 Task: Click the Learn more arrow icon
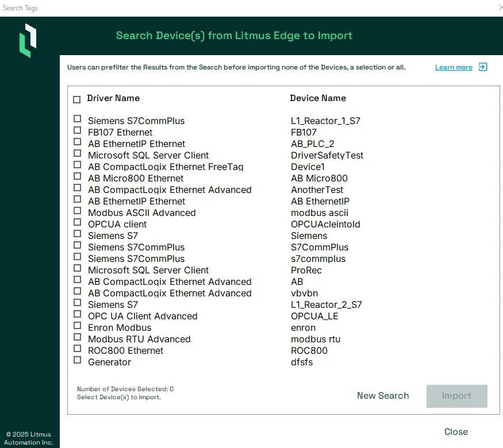tap(482, 67)
